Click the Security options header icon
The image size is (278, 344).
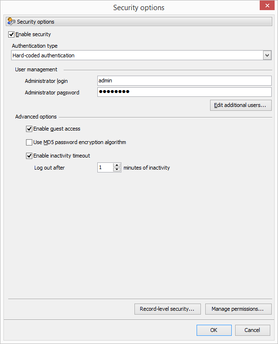click(x=11, y=22)
